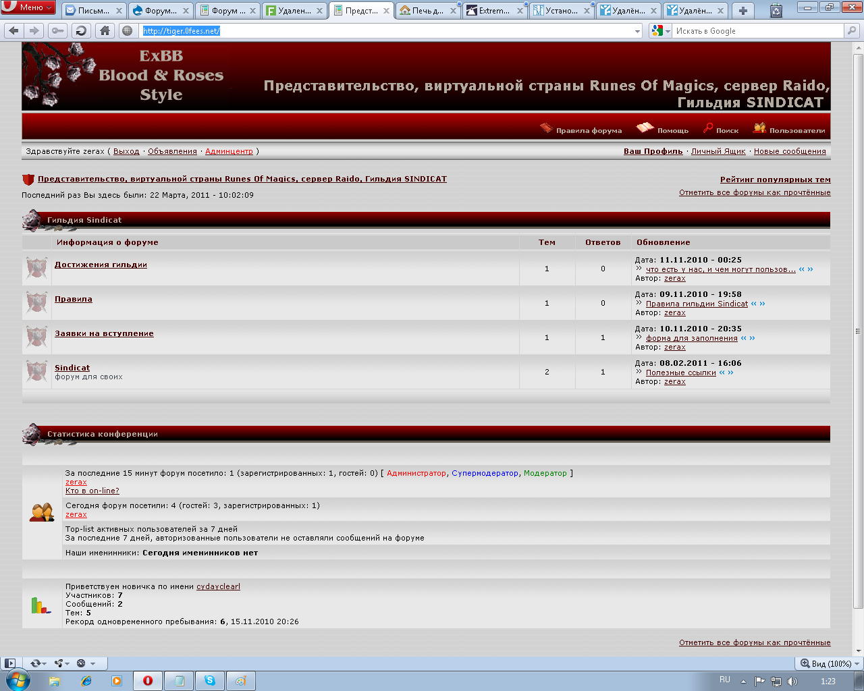Open the Opera Link sync dropdown in status bar

(x=39, y=663)
